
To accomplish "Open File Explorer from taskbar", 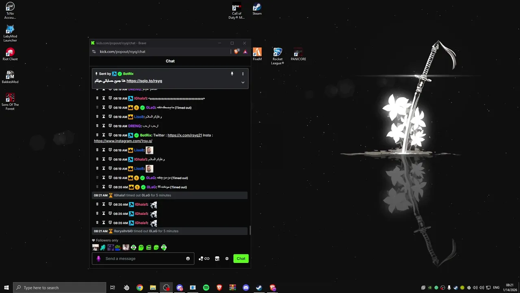I will coord(153,288).
